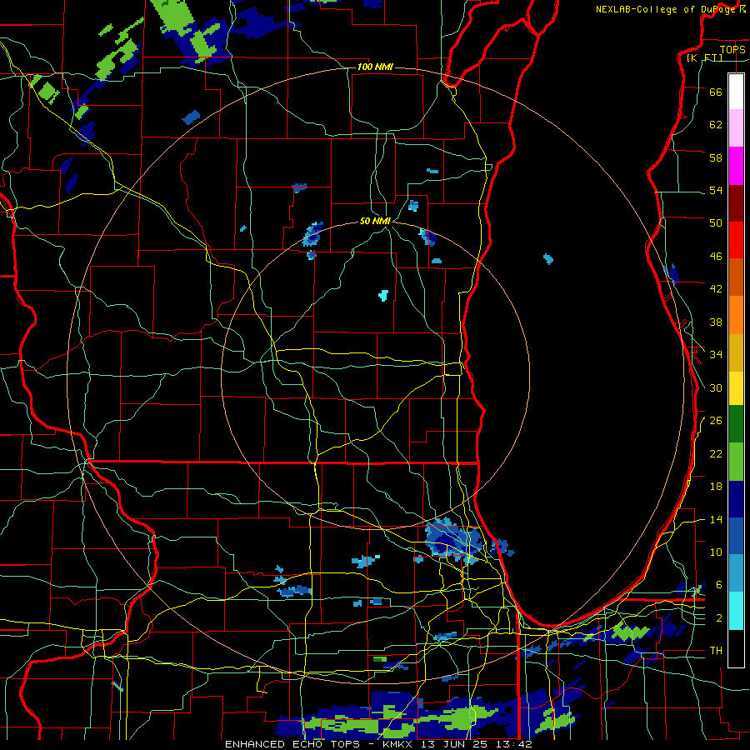Click the Enhanced Echo Tops KMKX caption
750x750 pixels.
378,744
